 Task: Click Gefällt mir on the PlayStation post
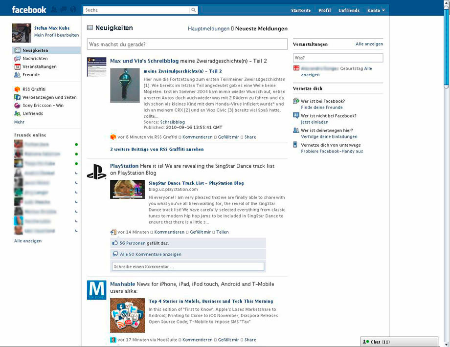pyautogui.click(x=201, y=232)
